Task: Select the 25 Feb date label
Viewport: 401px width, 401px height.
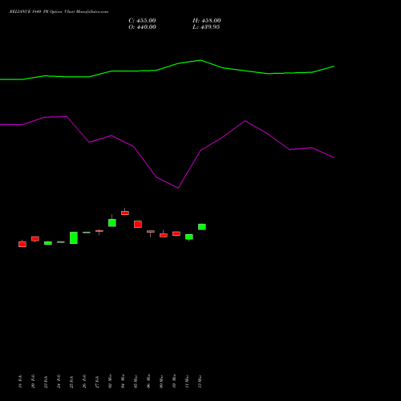Action: (x=71, y=381)
